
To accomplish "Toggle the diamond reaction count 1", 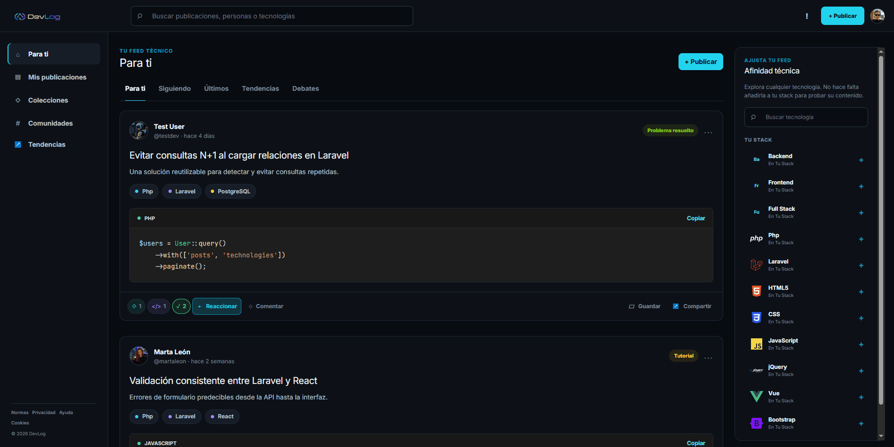I will click(136, 306).
